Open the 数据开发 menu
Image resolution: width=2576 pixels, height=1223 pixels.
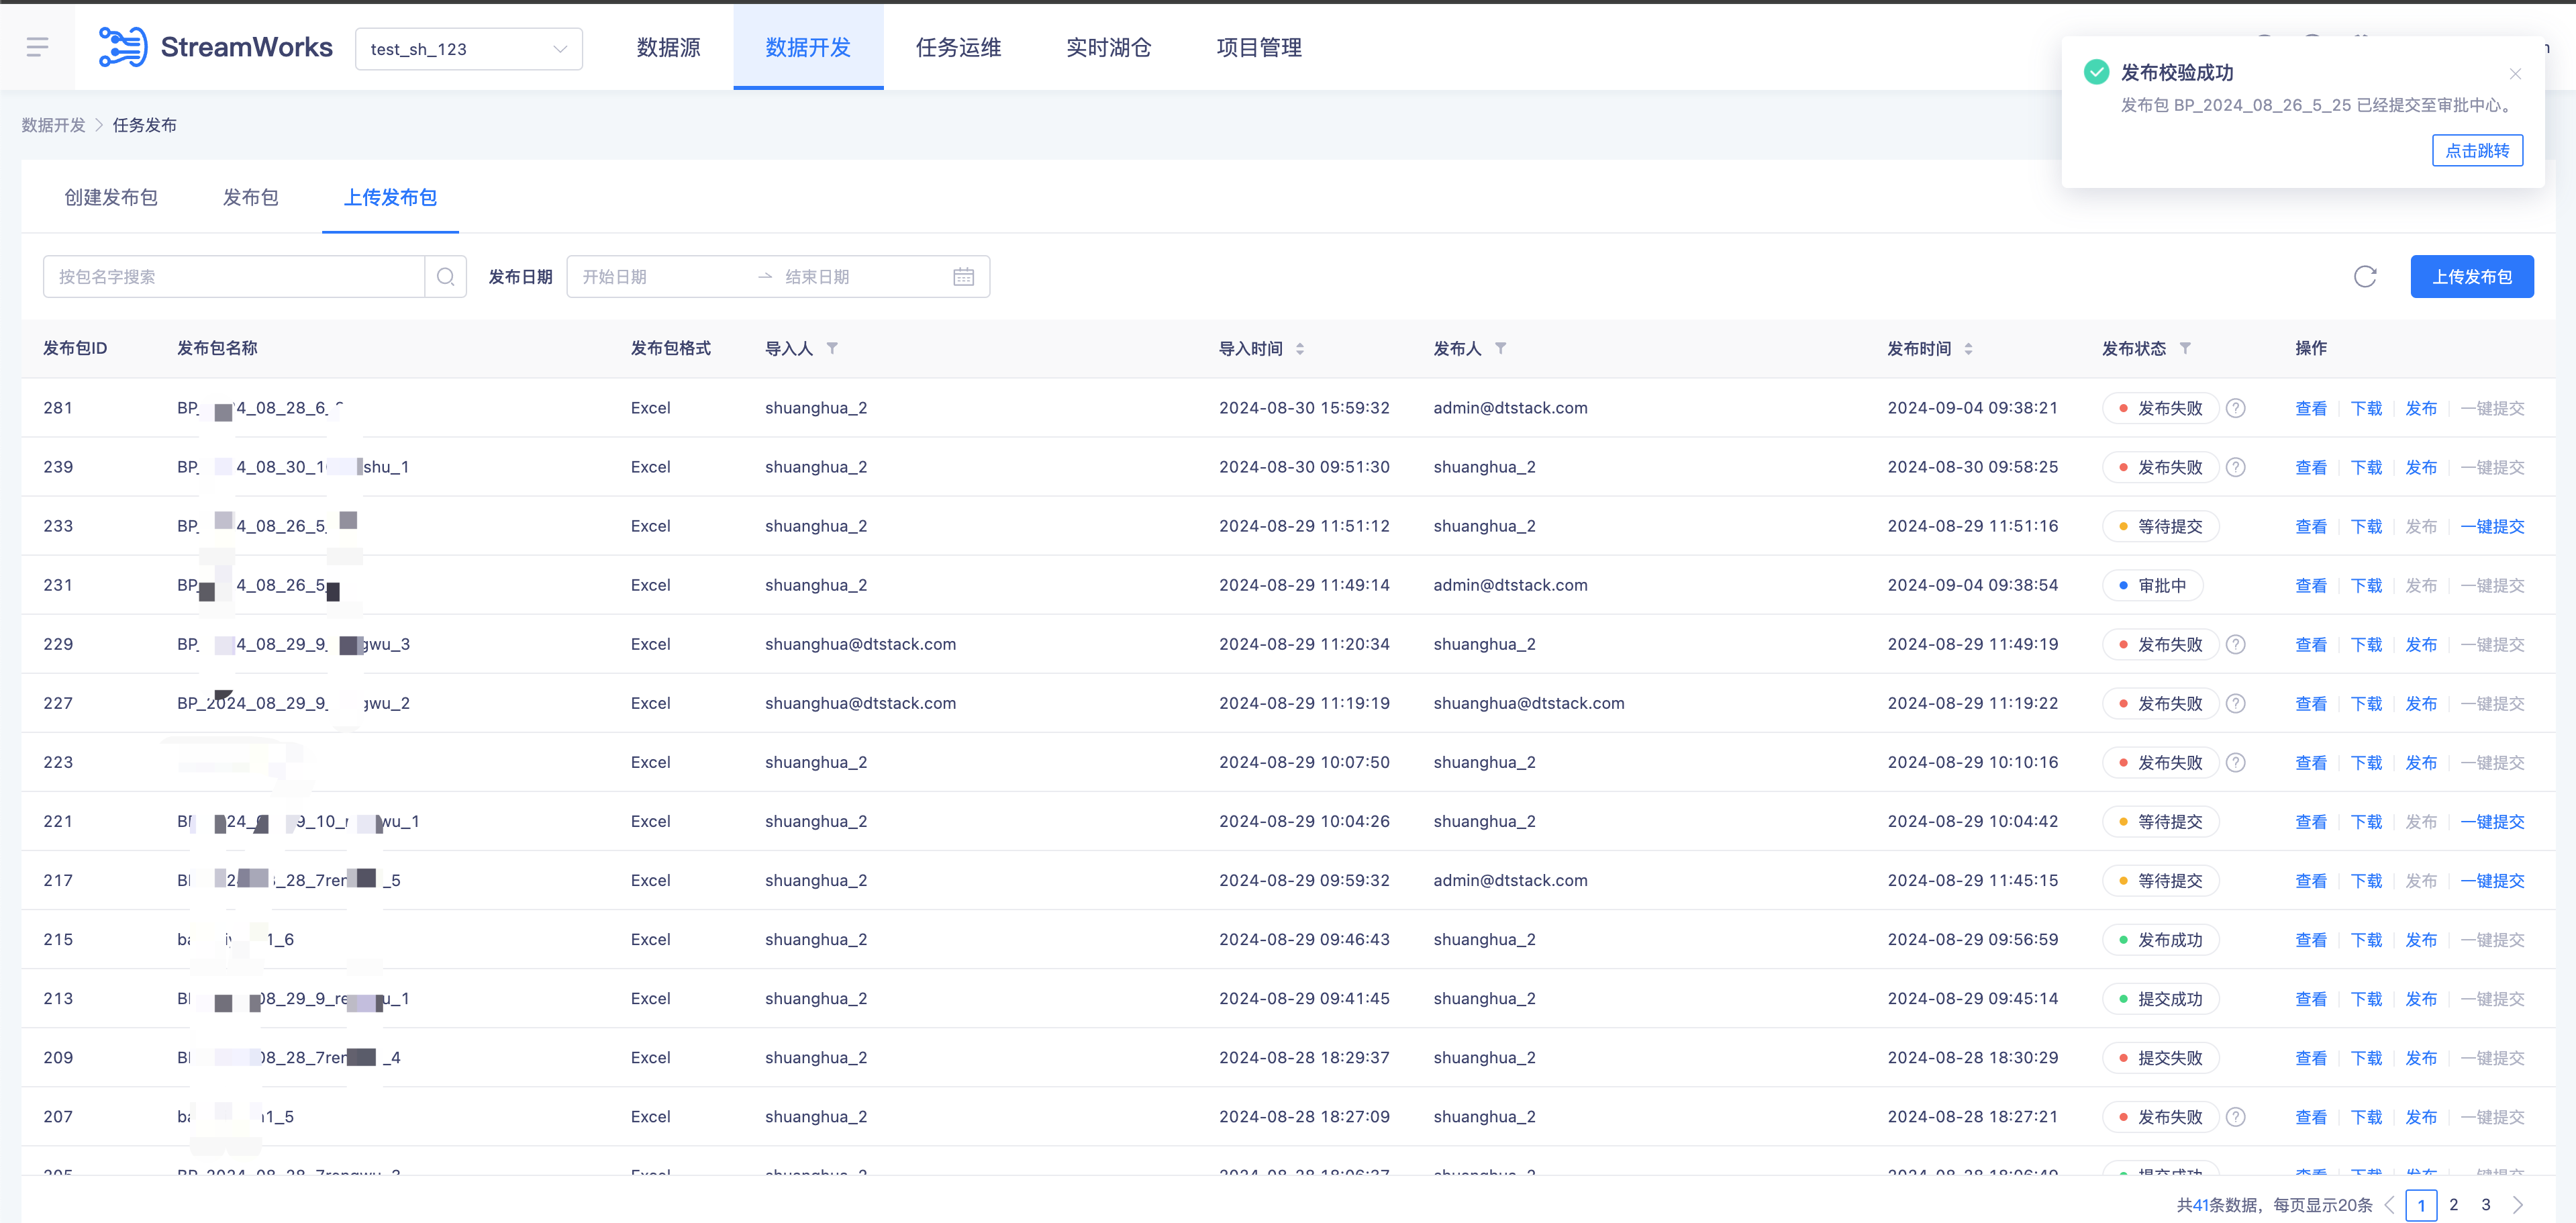808,47
